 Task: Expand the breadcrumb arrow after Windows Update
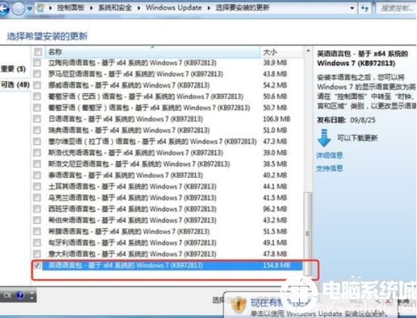pyautogui.click(x=209, y=8)
